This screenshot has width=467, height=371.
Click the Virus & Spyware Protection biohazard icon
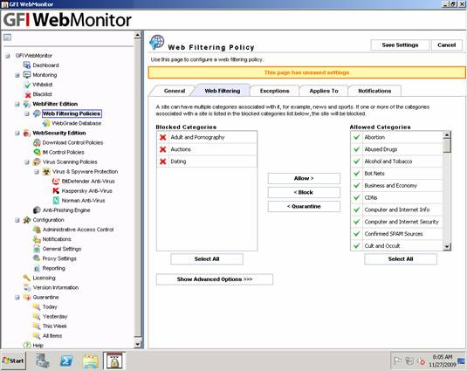[46, 171]
